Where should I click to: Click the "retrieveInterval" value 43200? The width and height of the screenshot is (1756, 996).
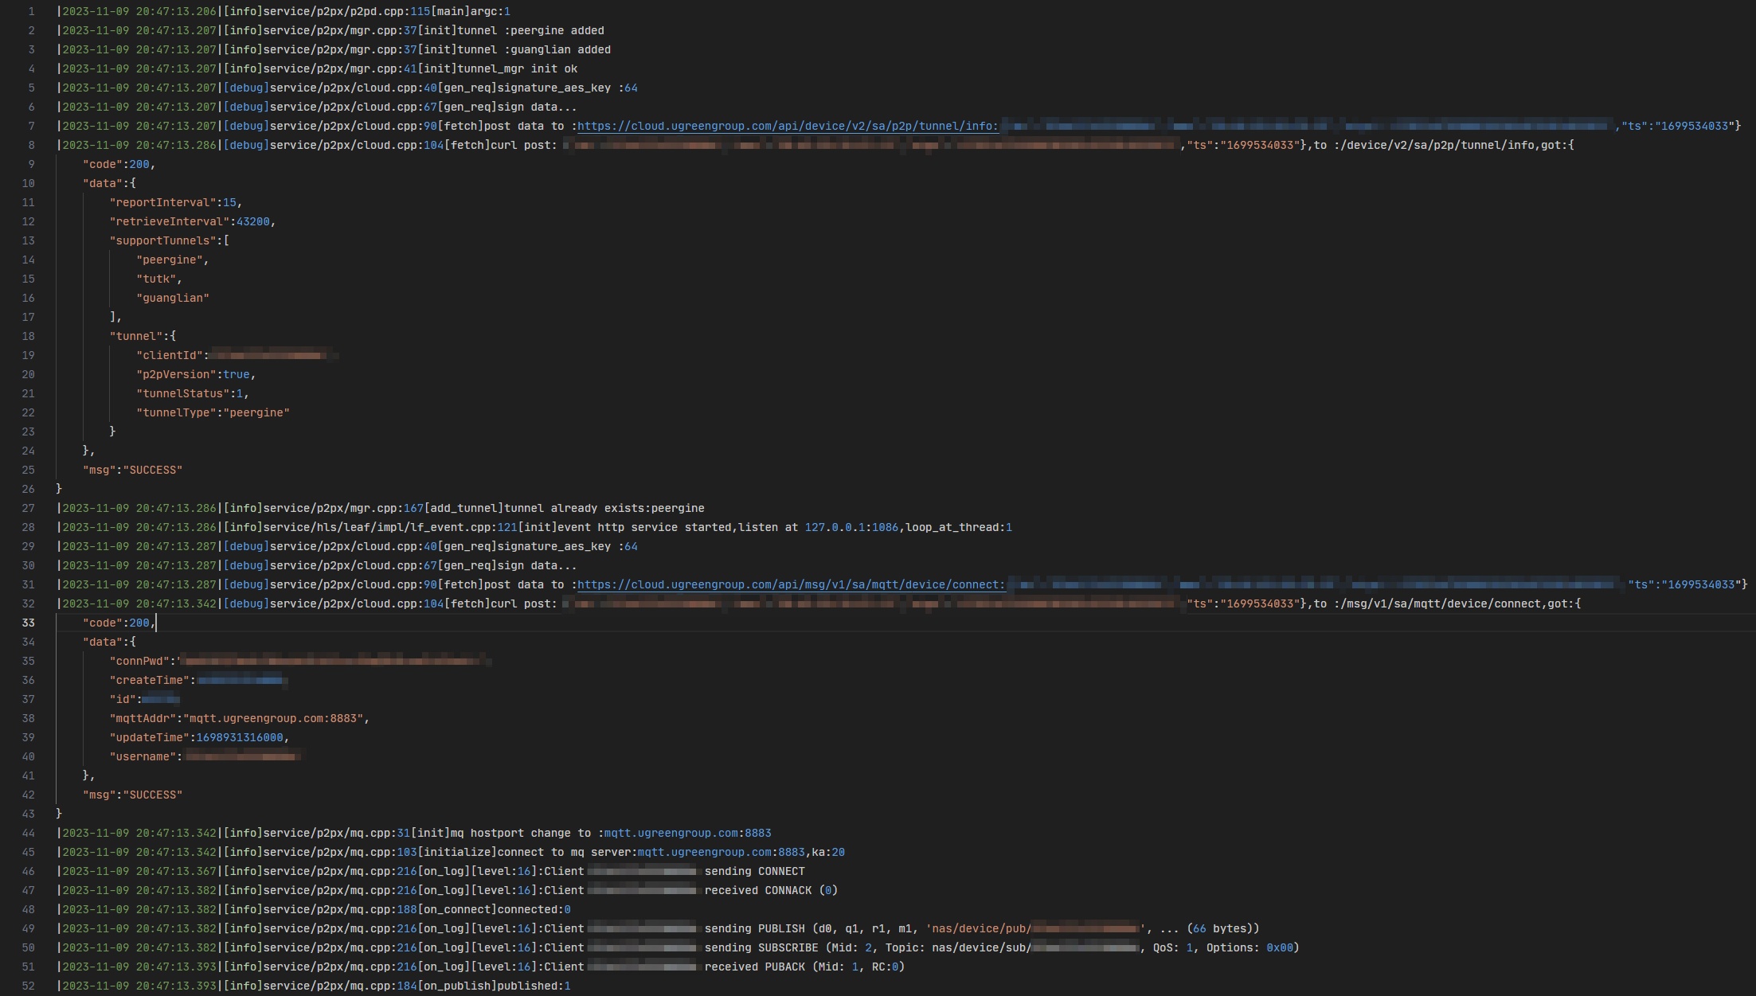[x=252, y=221]
